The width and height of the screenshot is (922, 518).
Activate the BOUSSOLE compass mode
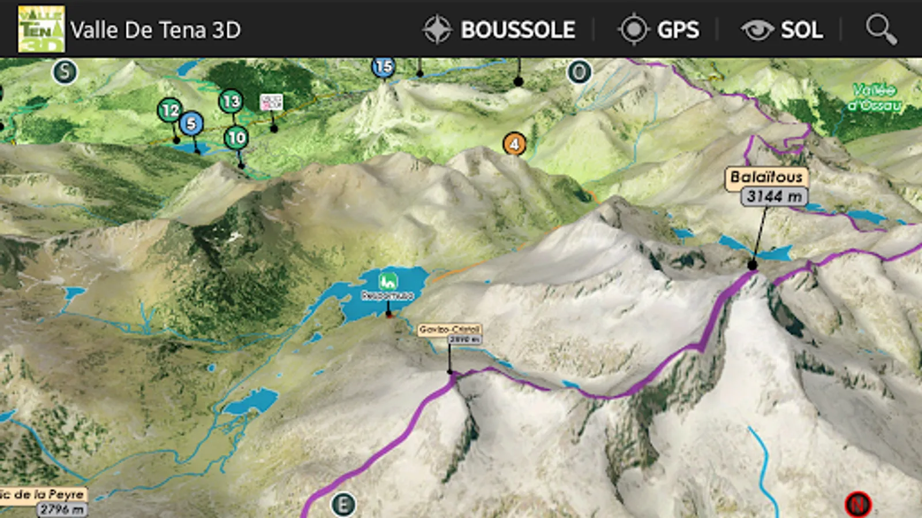499,29
